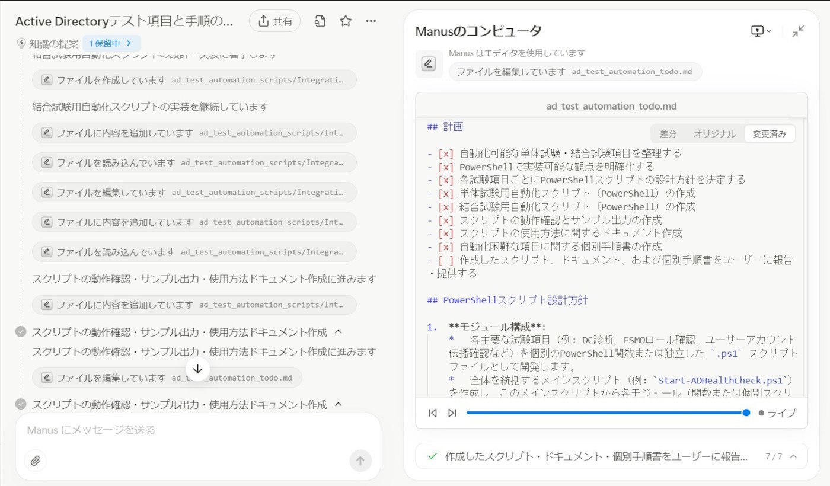Open second ファイルを読み込んでいます step, above 動作確認 text
Image resolution: width=830 pixels, height=486 pixels.
194,251
